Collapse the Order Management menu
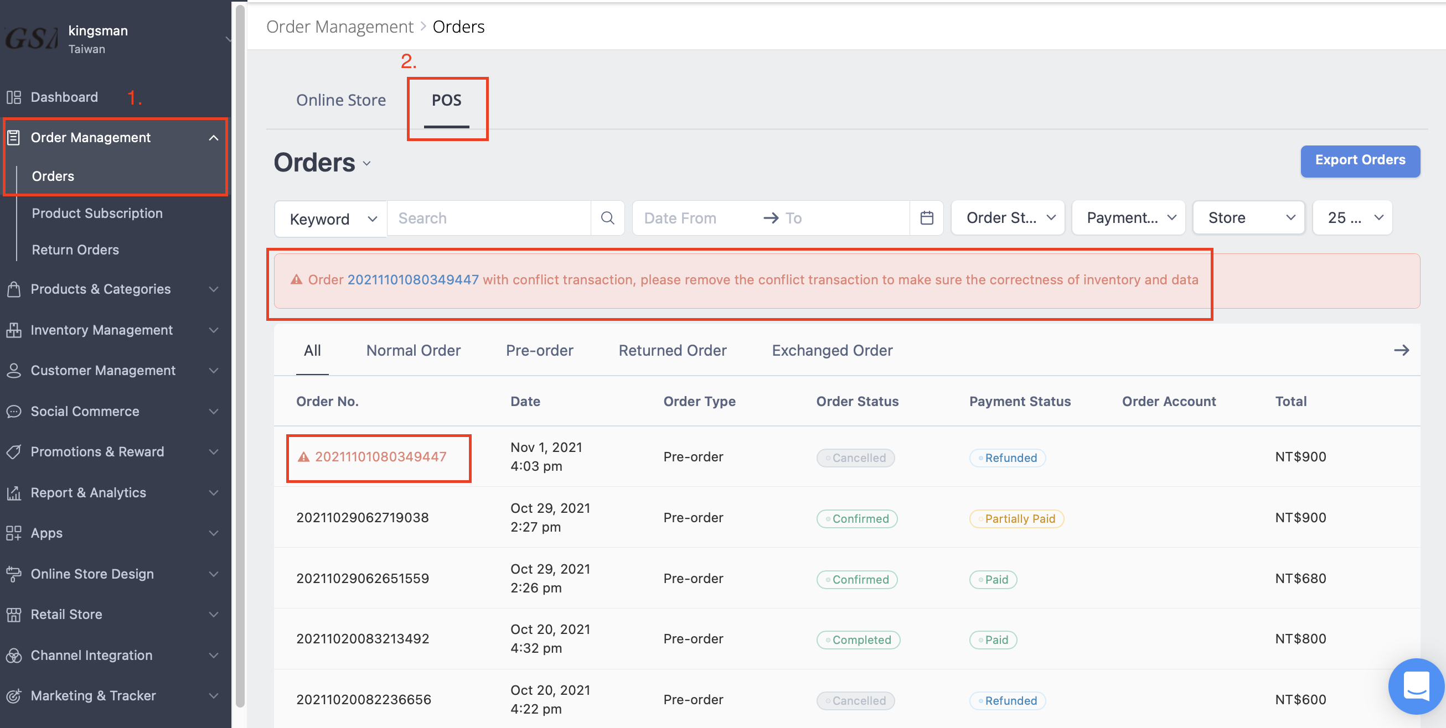 pos(213,137)
